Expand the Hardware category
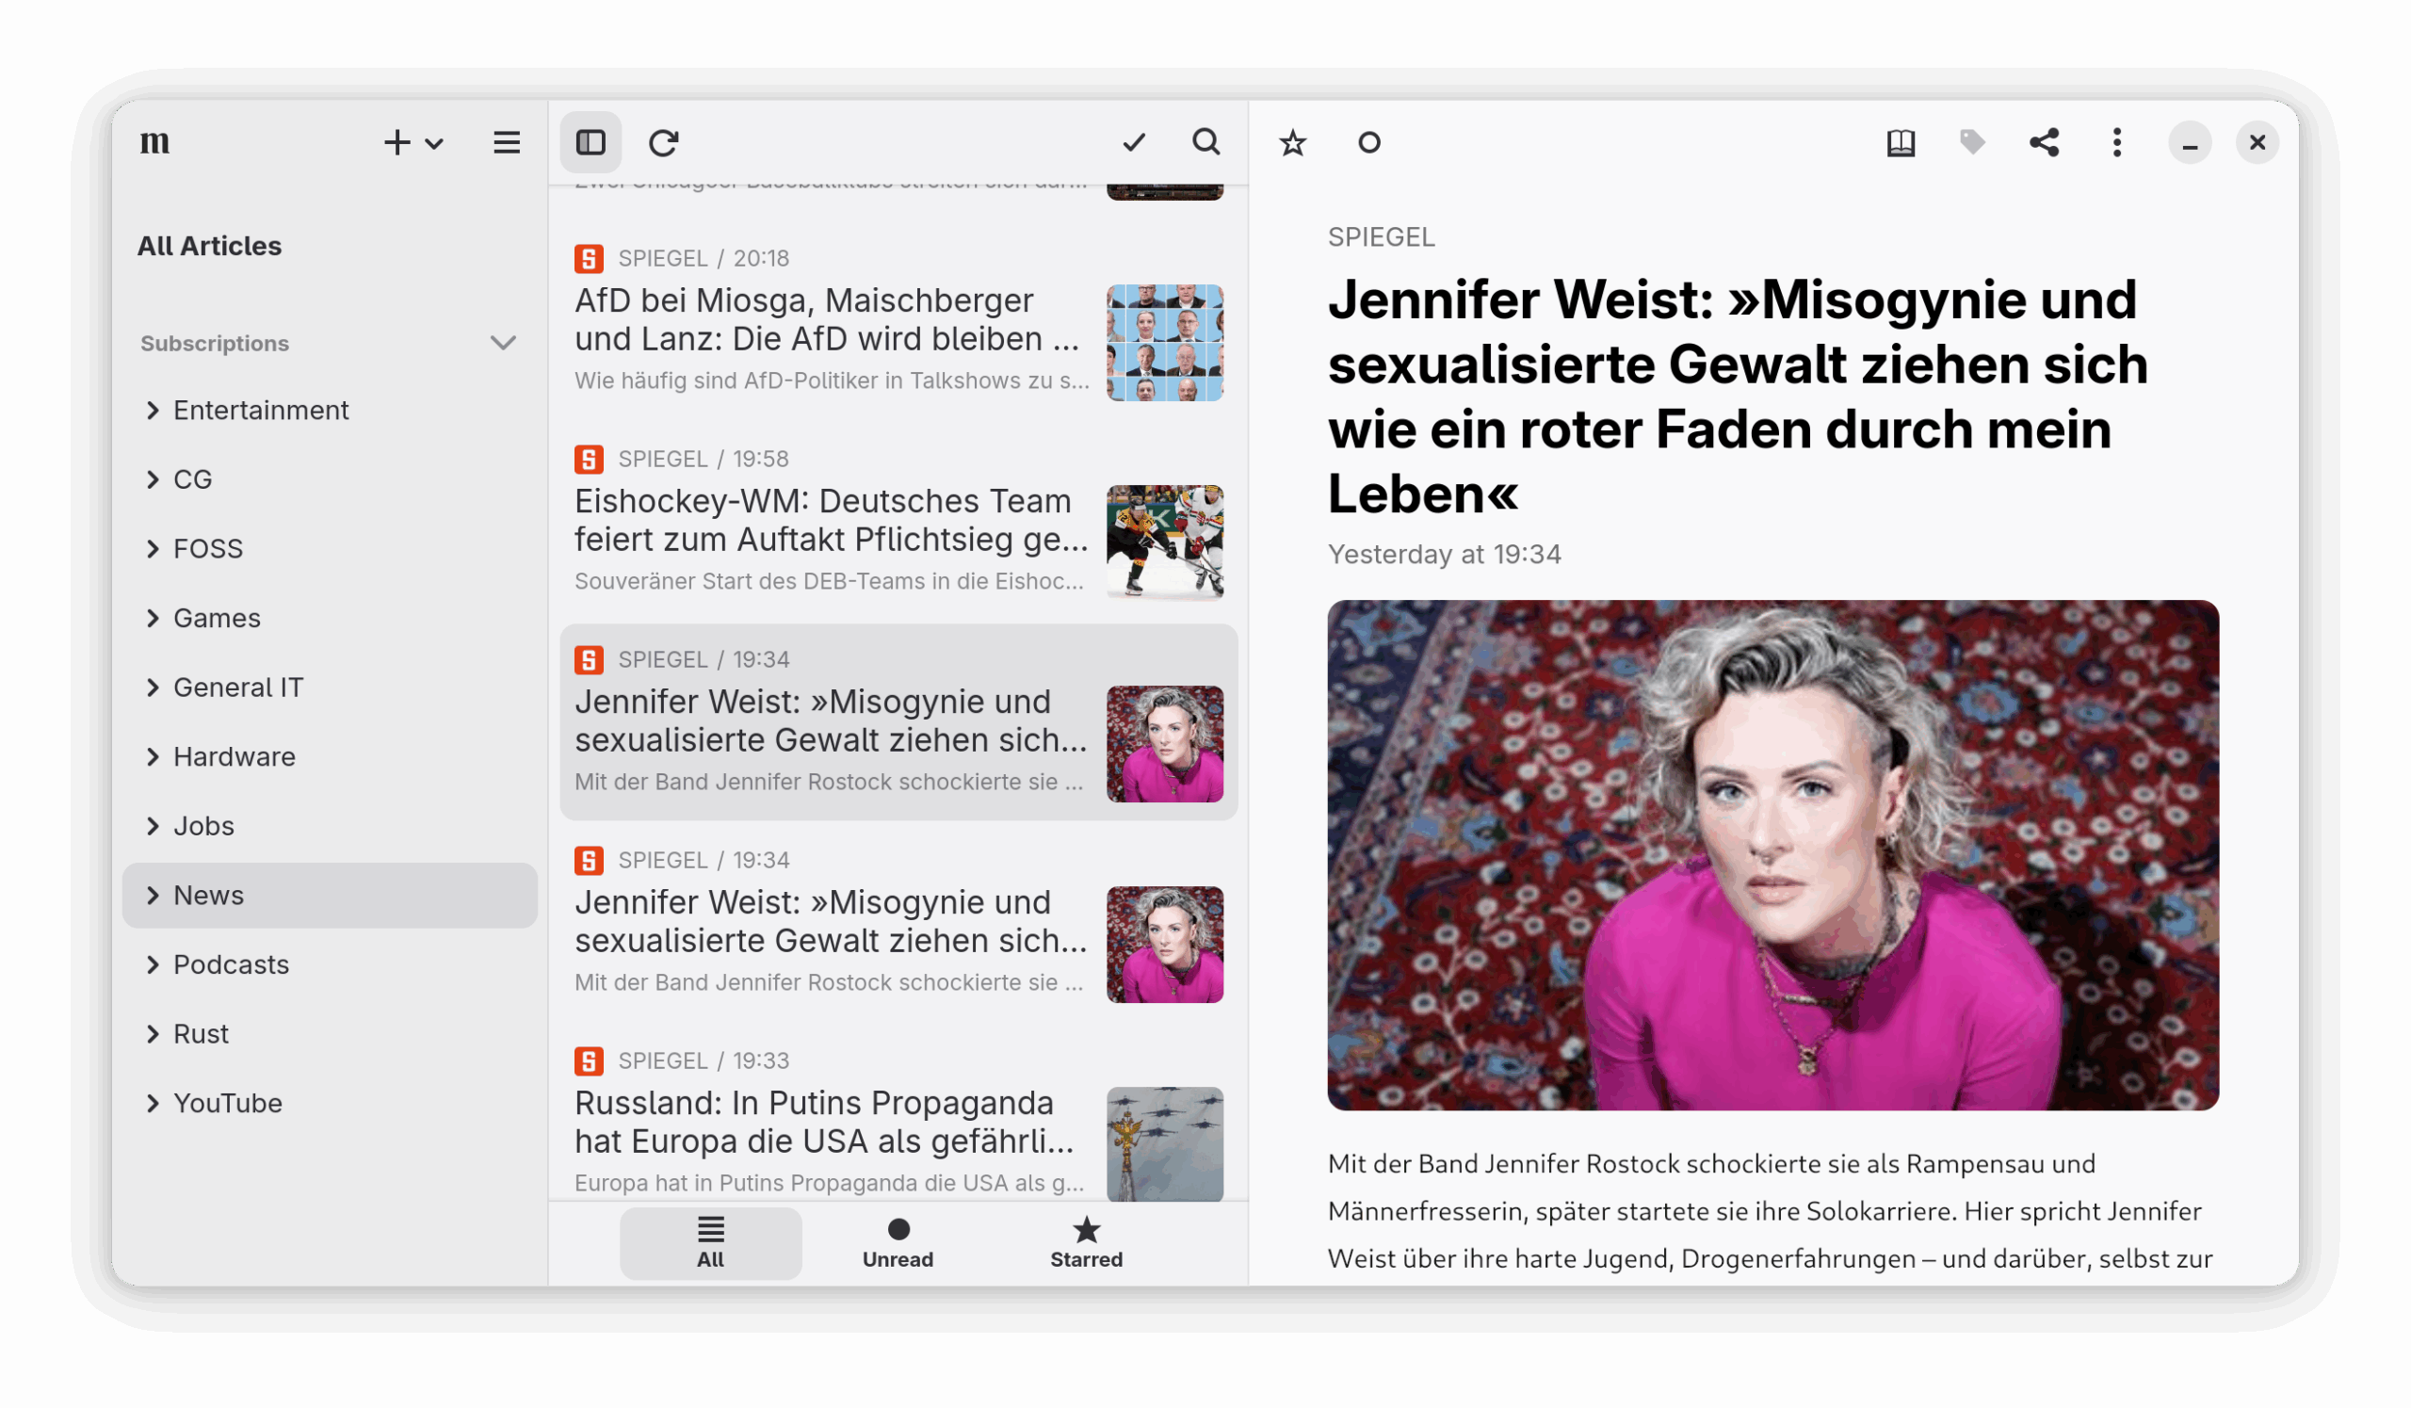The width and height of the screenshot is (2411, 1408). pyautogui.click(x=154, y=756)
